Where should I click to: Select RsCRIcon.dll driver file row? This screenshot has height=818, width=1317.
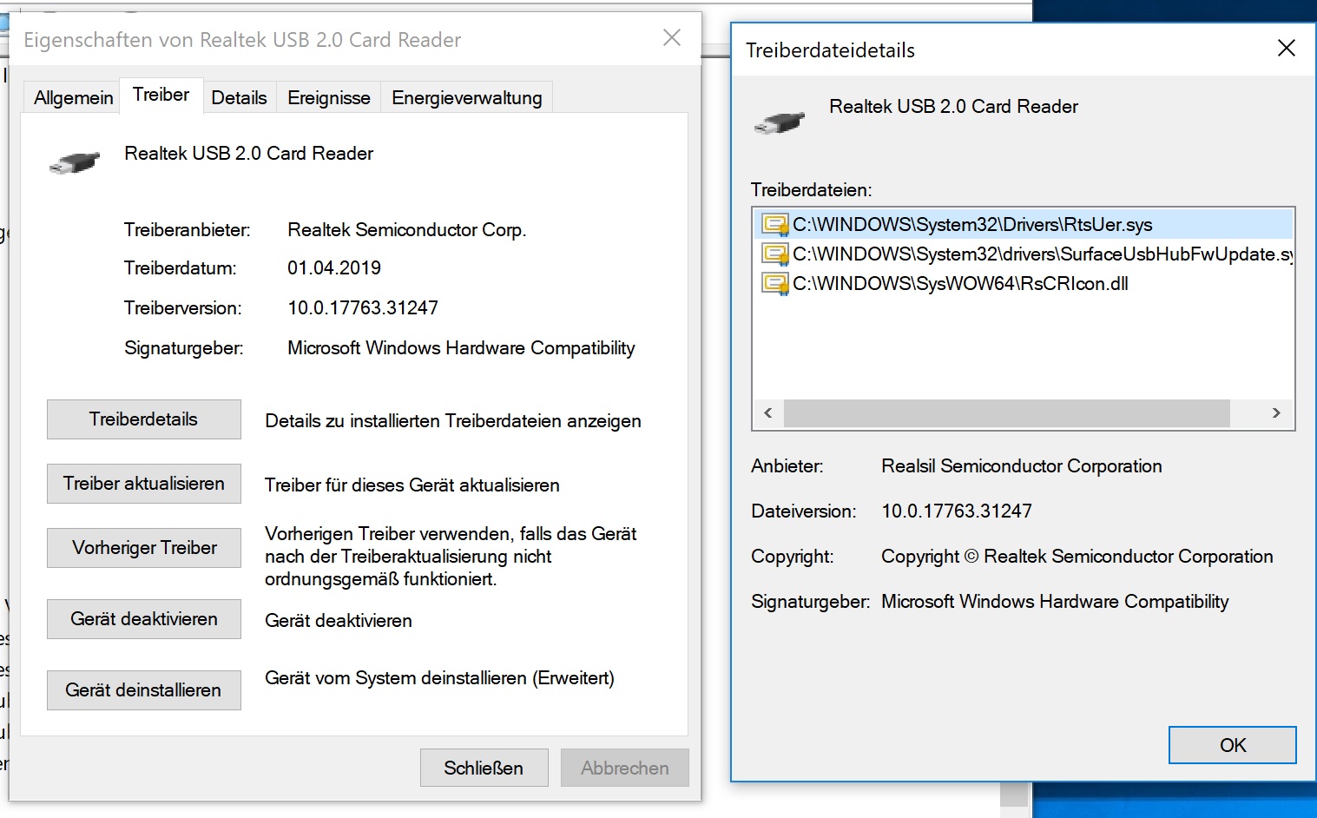[x=1024, y=284]
